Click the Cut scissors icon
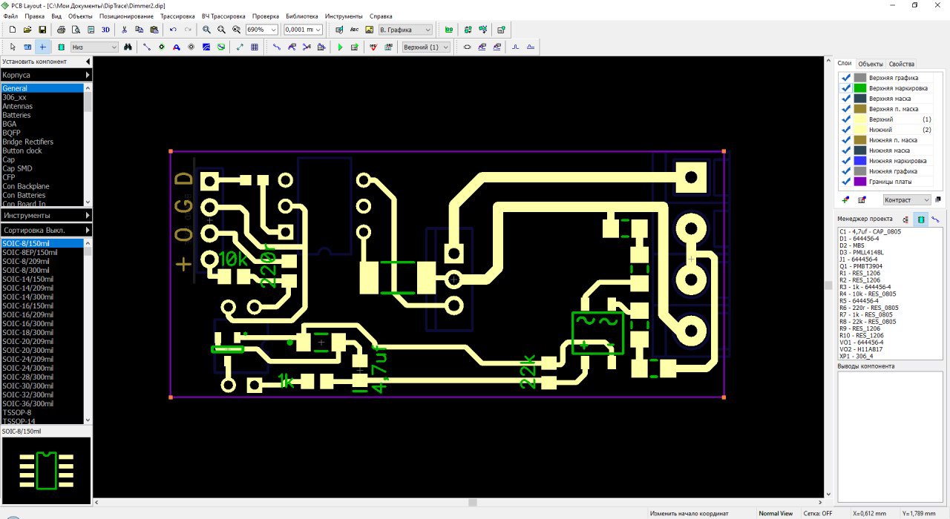 coord(124,30)
